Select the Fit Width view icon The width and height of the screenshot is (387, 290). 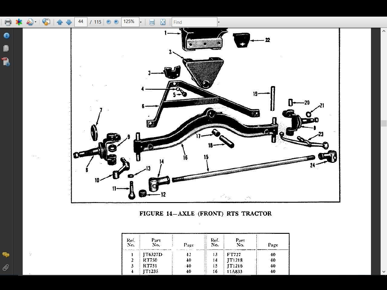(x=152, y=22)
